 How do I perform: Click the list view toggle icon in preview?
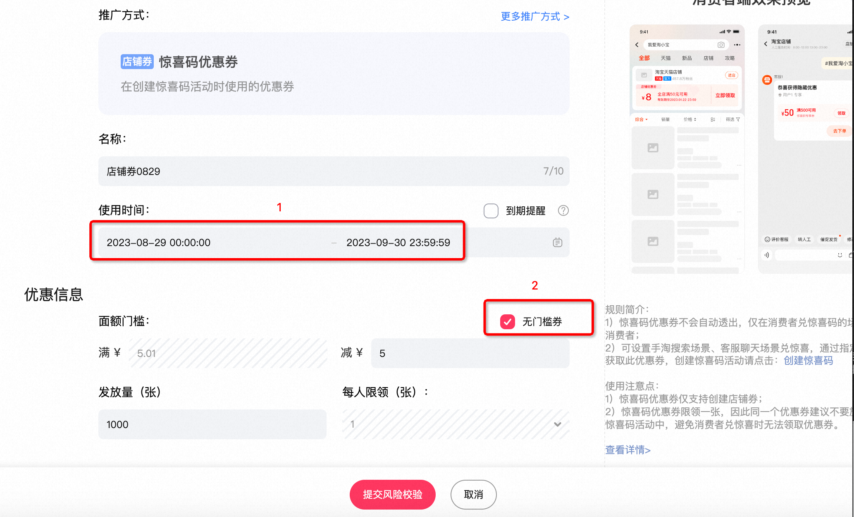713,120
